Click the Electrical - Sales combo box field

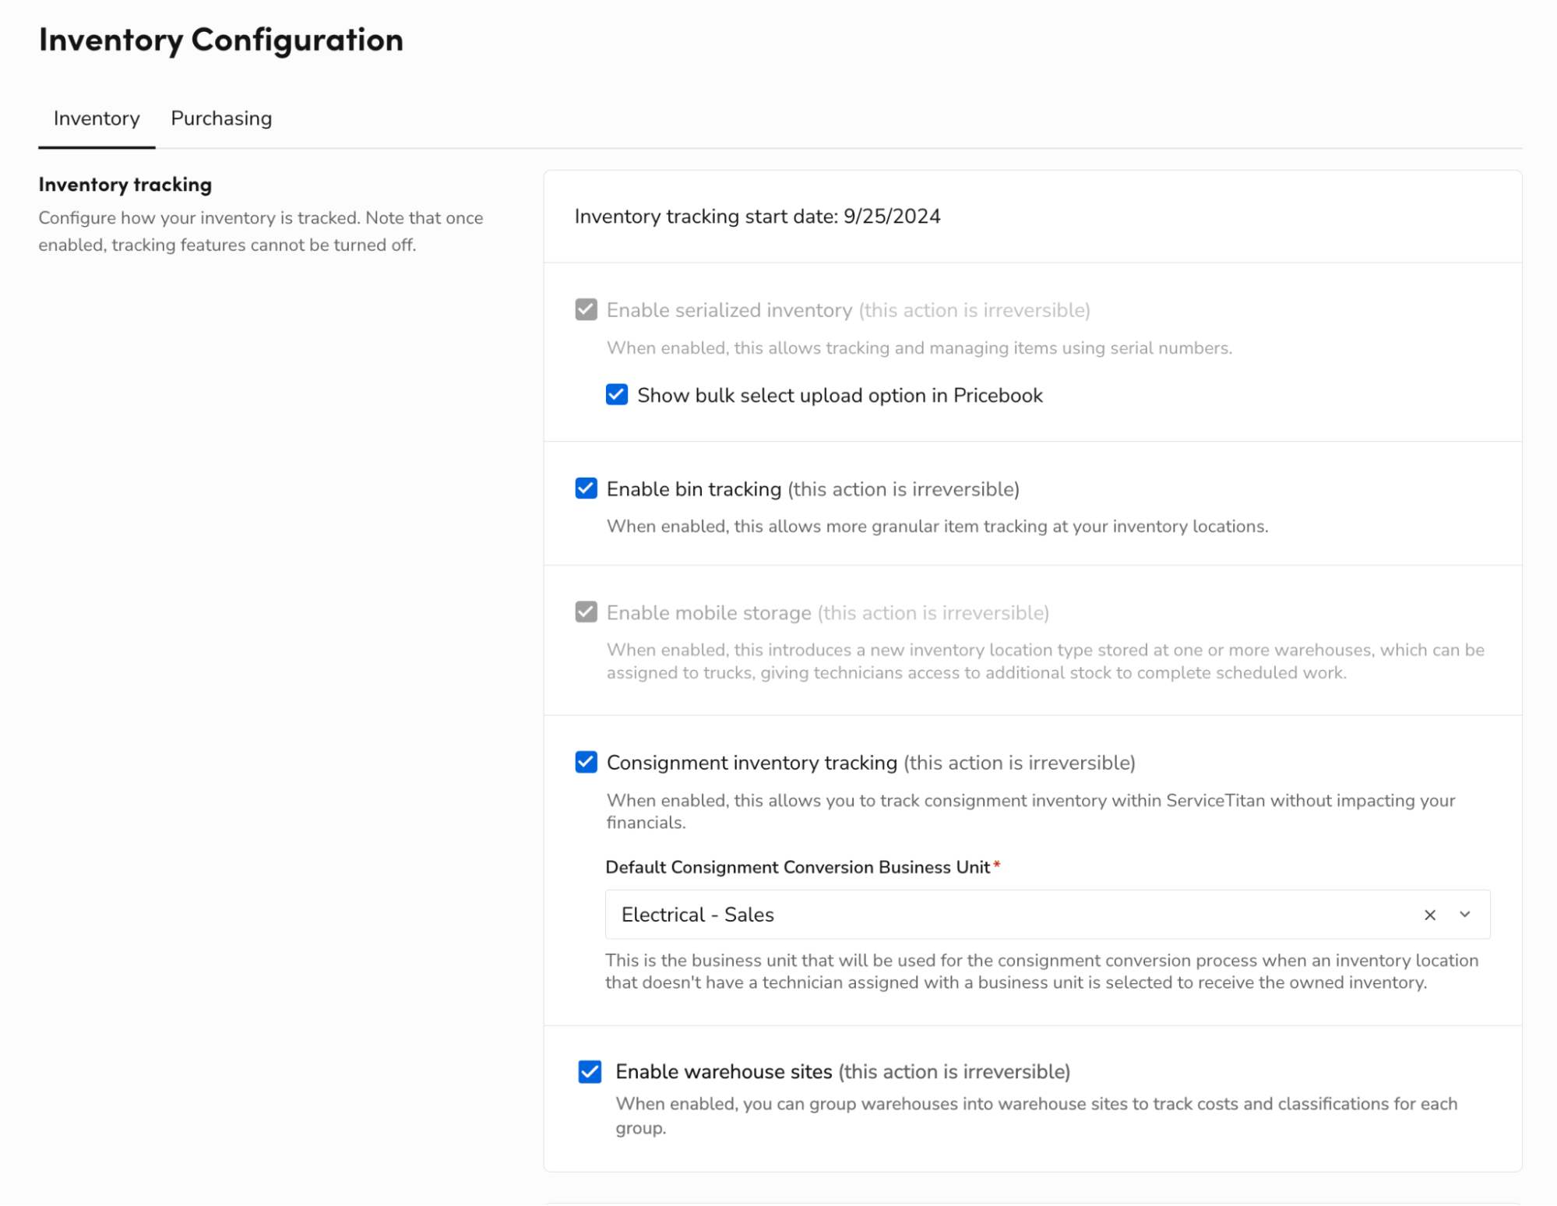[1047, 915]
